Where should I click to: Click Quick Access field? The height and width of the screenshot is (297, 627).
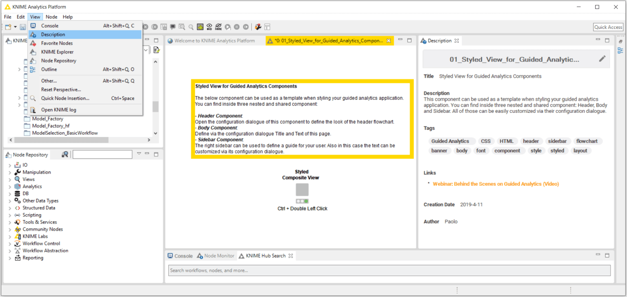608,27
